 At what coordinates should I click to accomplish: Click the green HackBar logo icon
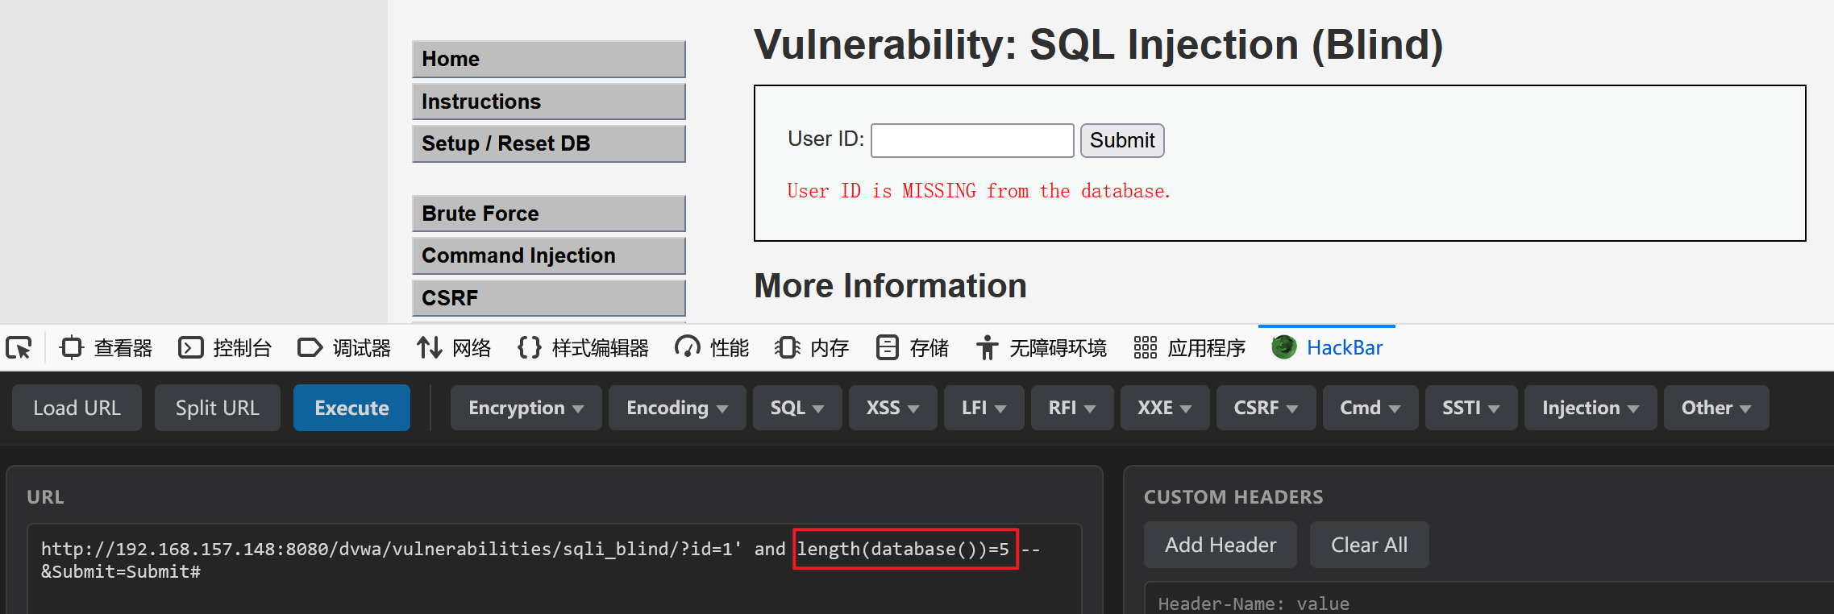[x=1284, y=347]
